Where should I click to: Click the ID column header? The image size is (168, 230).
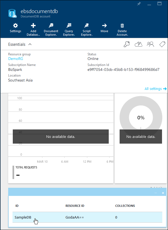click(17, 206)
